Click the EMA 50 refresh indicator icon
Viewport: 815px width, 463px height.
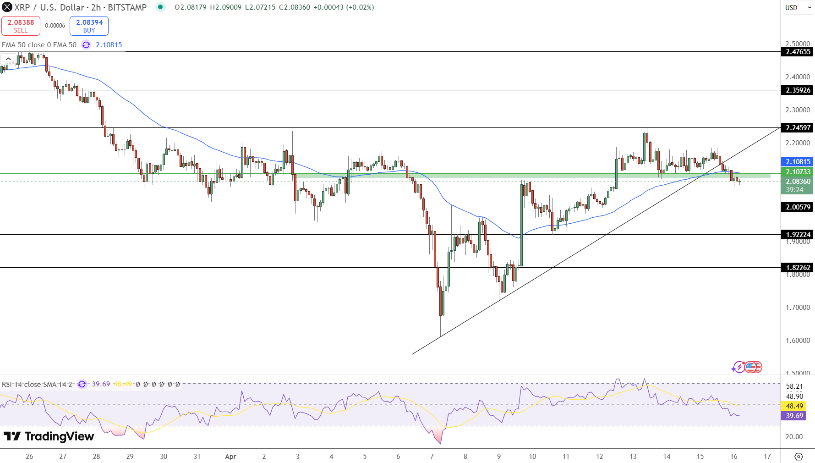click(86, 45)
